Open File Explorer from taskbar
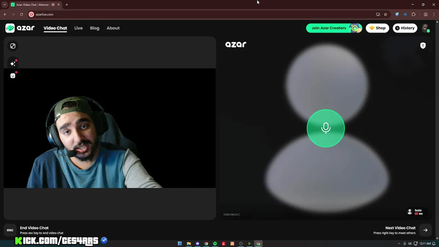 click(189, 244)
